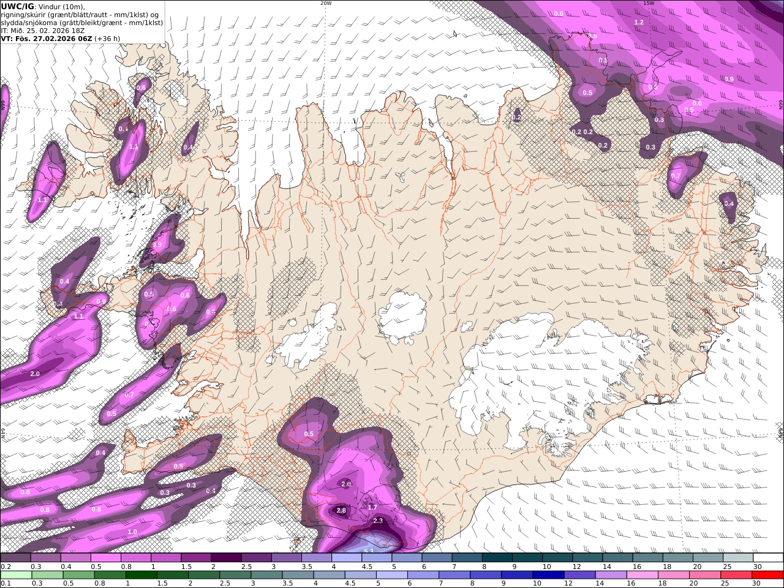
Task: Pick the upper-row legend swatch starting at 1.5
Action: (196, 558)
